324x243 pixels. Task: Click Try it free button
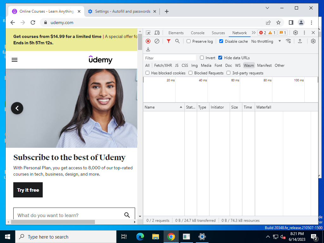click(x=28, y=190)
